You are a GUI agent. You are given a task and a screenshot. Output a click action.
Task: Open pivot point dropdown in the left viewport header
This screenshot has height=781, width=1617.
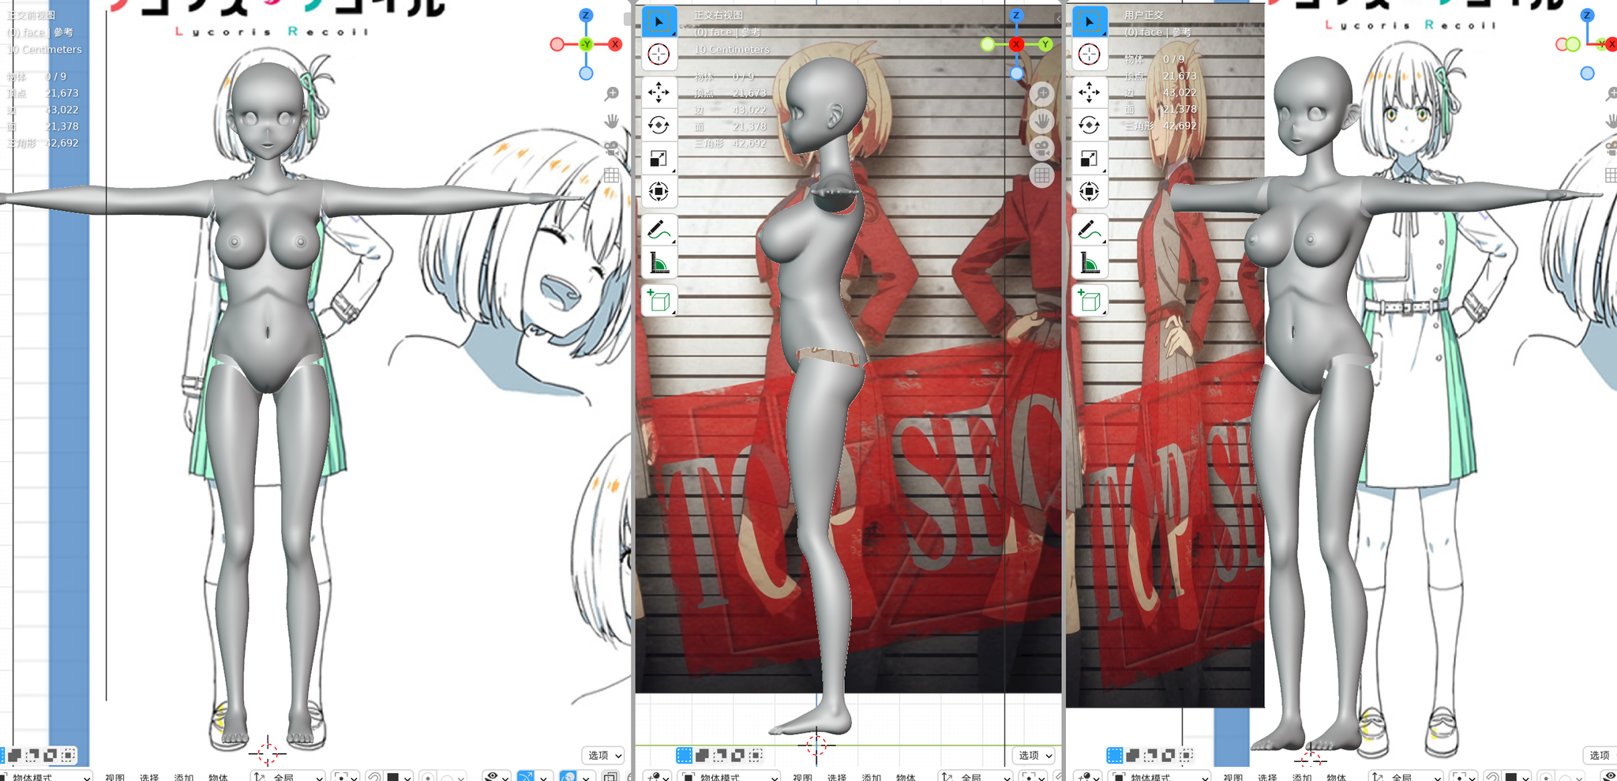[344, 777]
